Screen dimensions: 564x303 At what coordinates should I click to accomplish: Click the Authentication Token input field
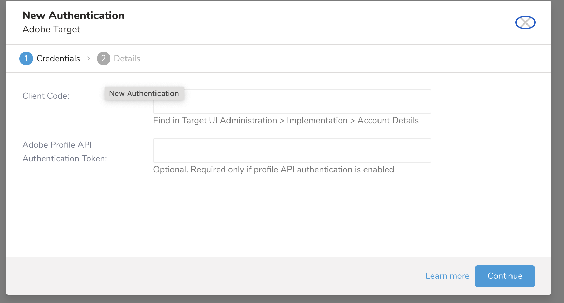coord(292,150)
